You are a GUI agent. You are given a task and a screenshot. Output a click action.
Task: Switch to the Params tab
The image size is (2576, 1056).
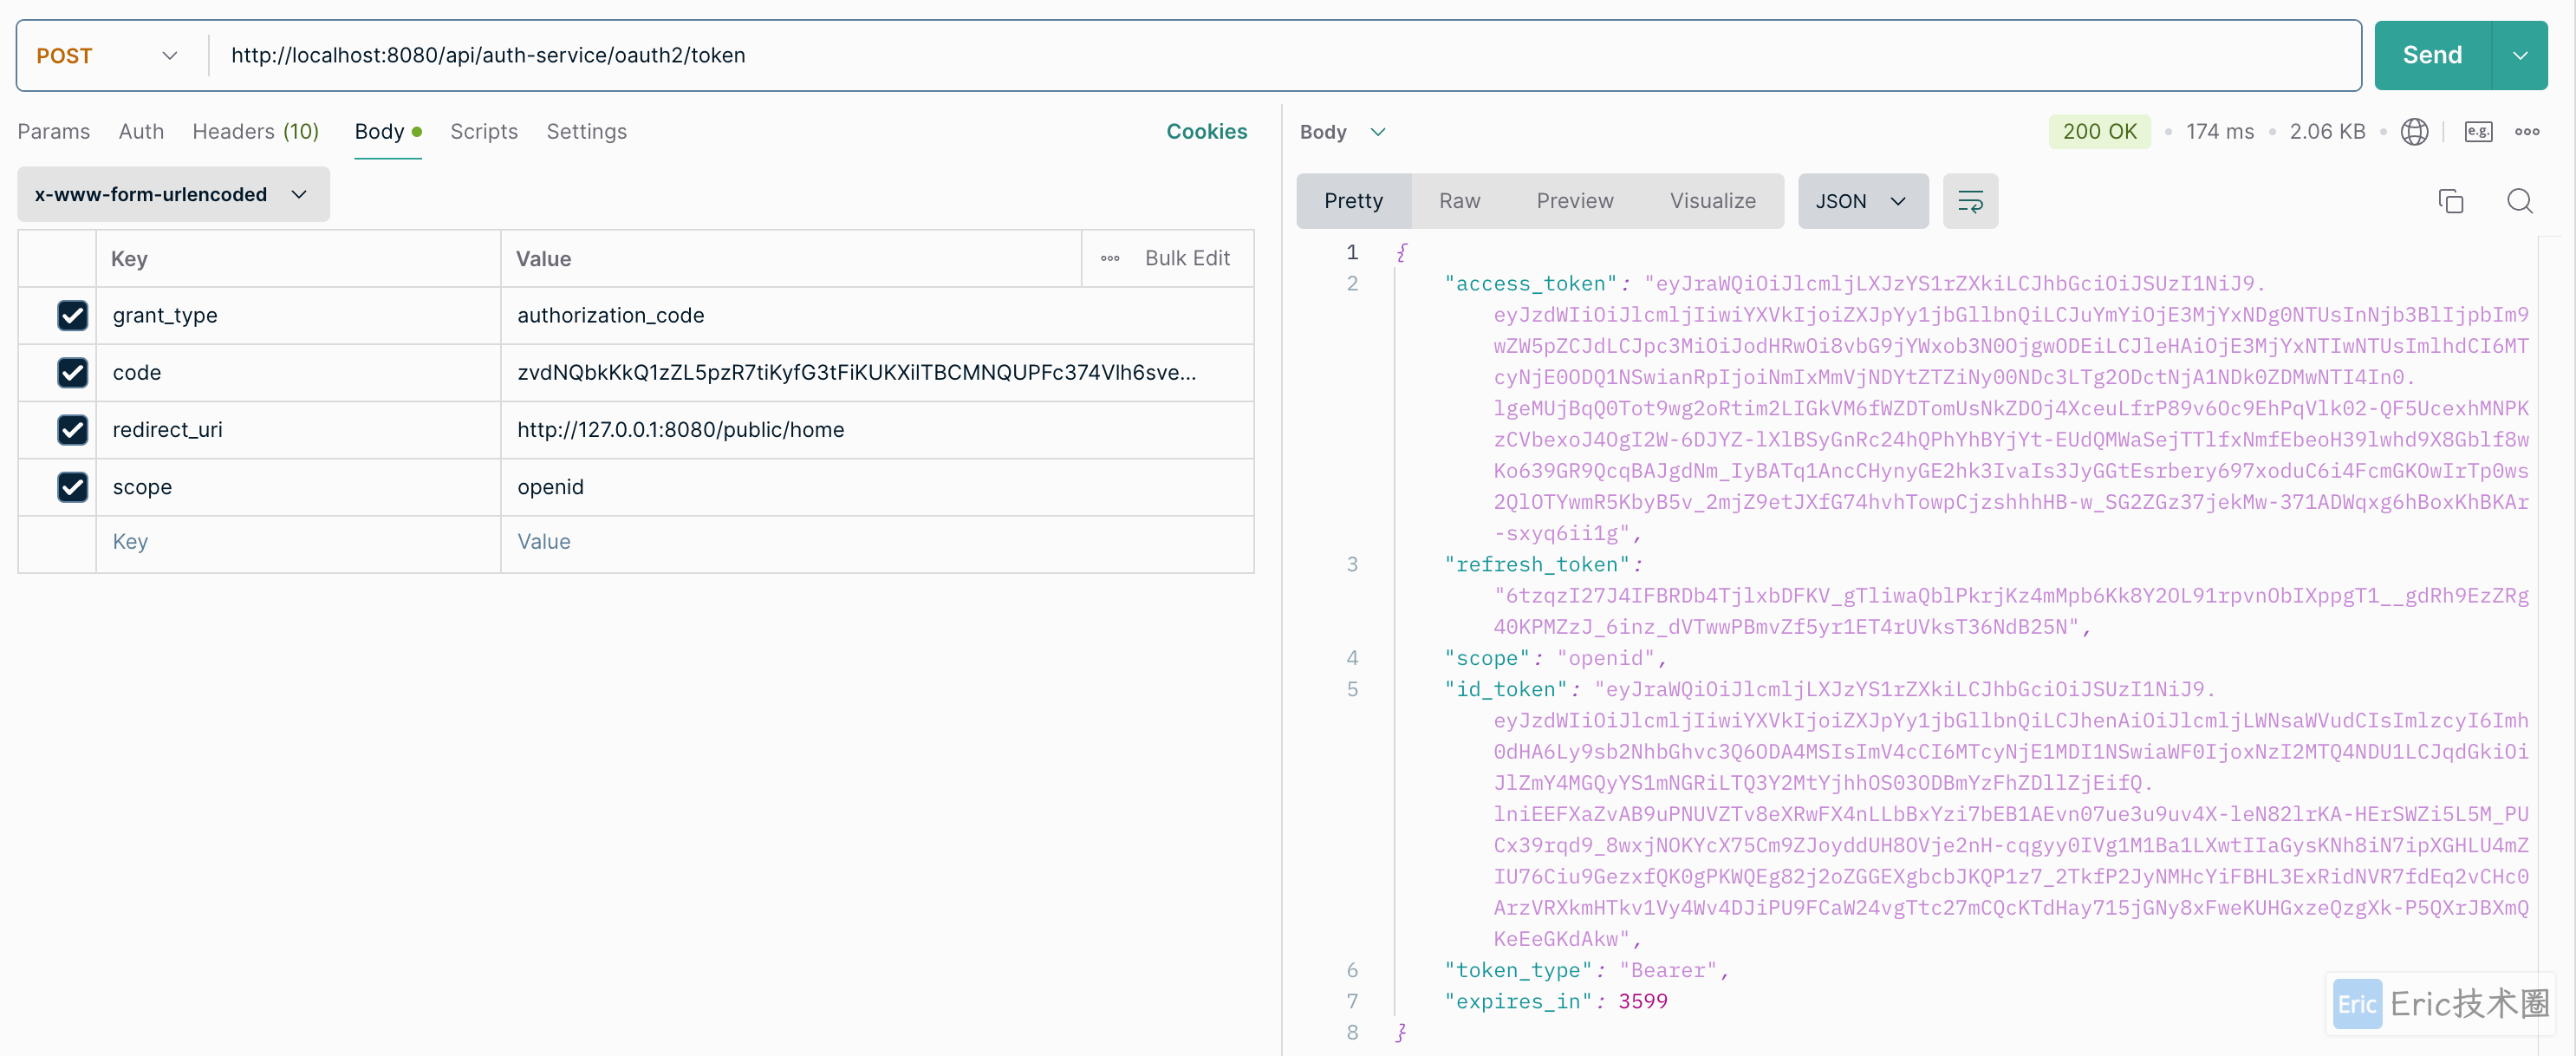click(54, 132)
